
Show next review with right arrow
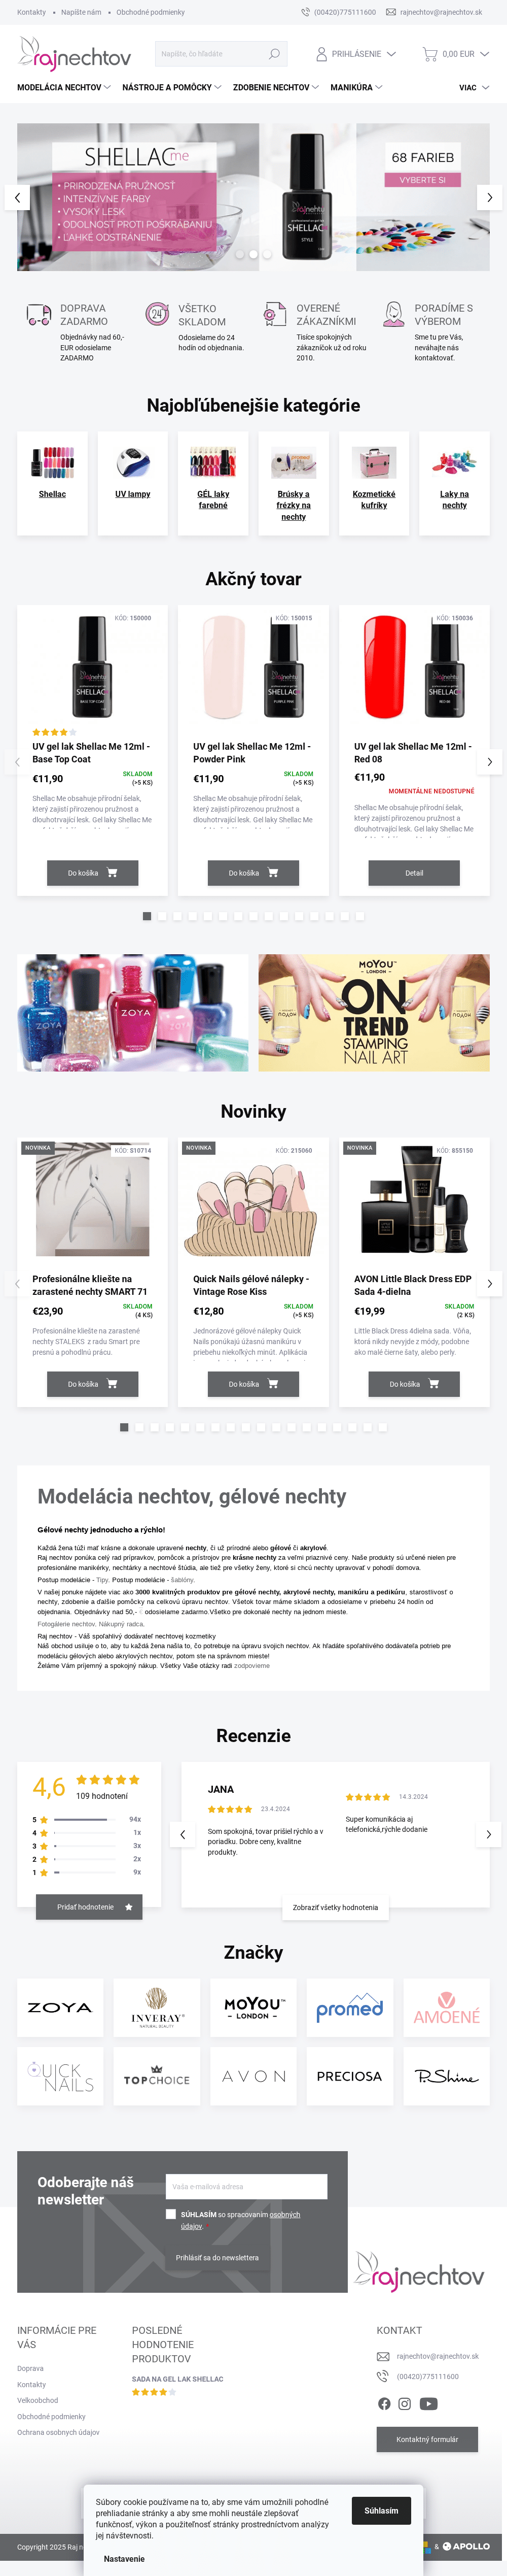pyautogui.click(x=488, y=1834)
